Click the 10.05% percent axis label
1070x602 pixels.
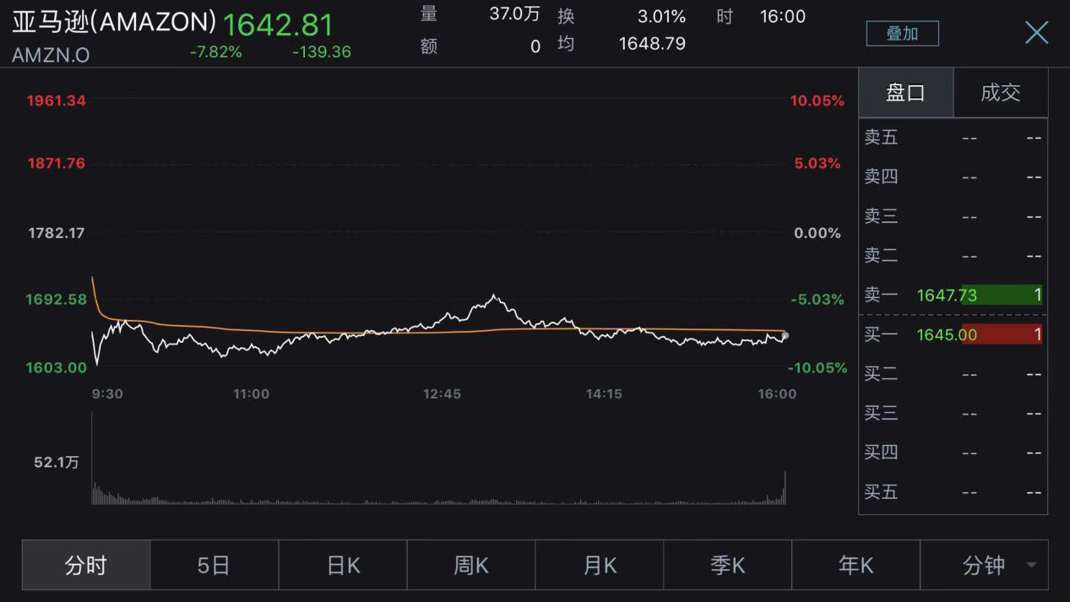click(x=817, y=100)
